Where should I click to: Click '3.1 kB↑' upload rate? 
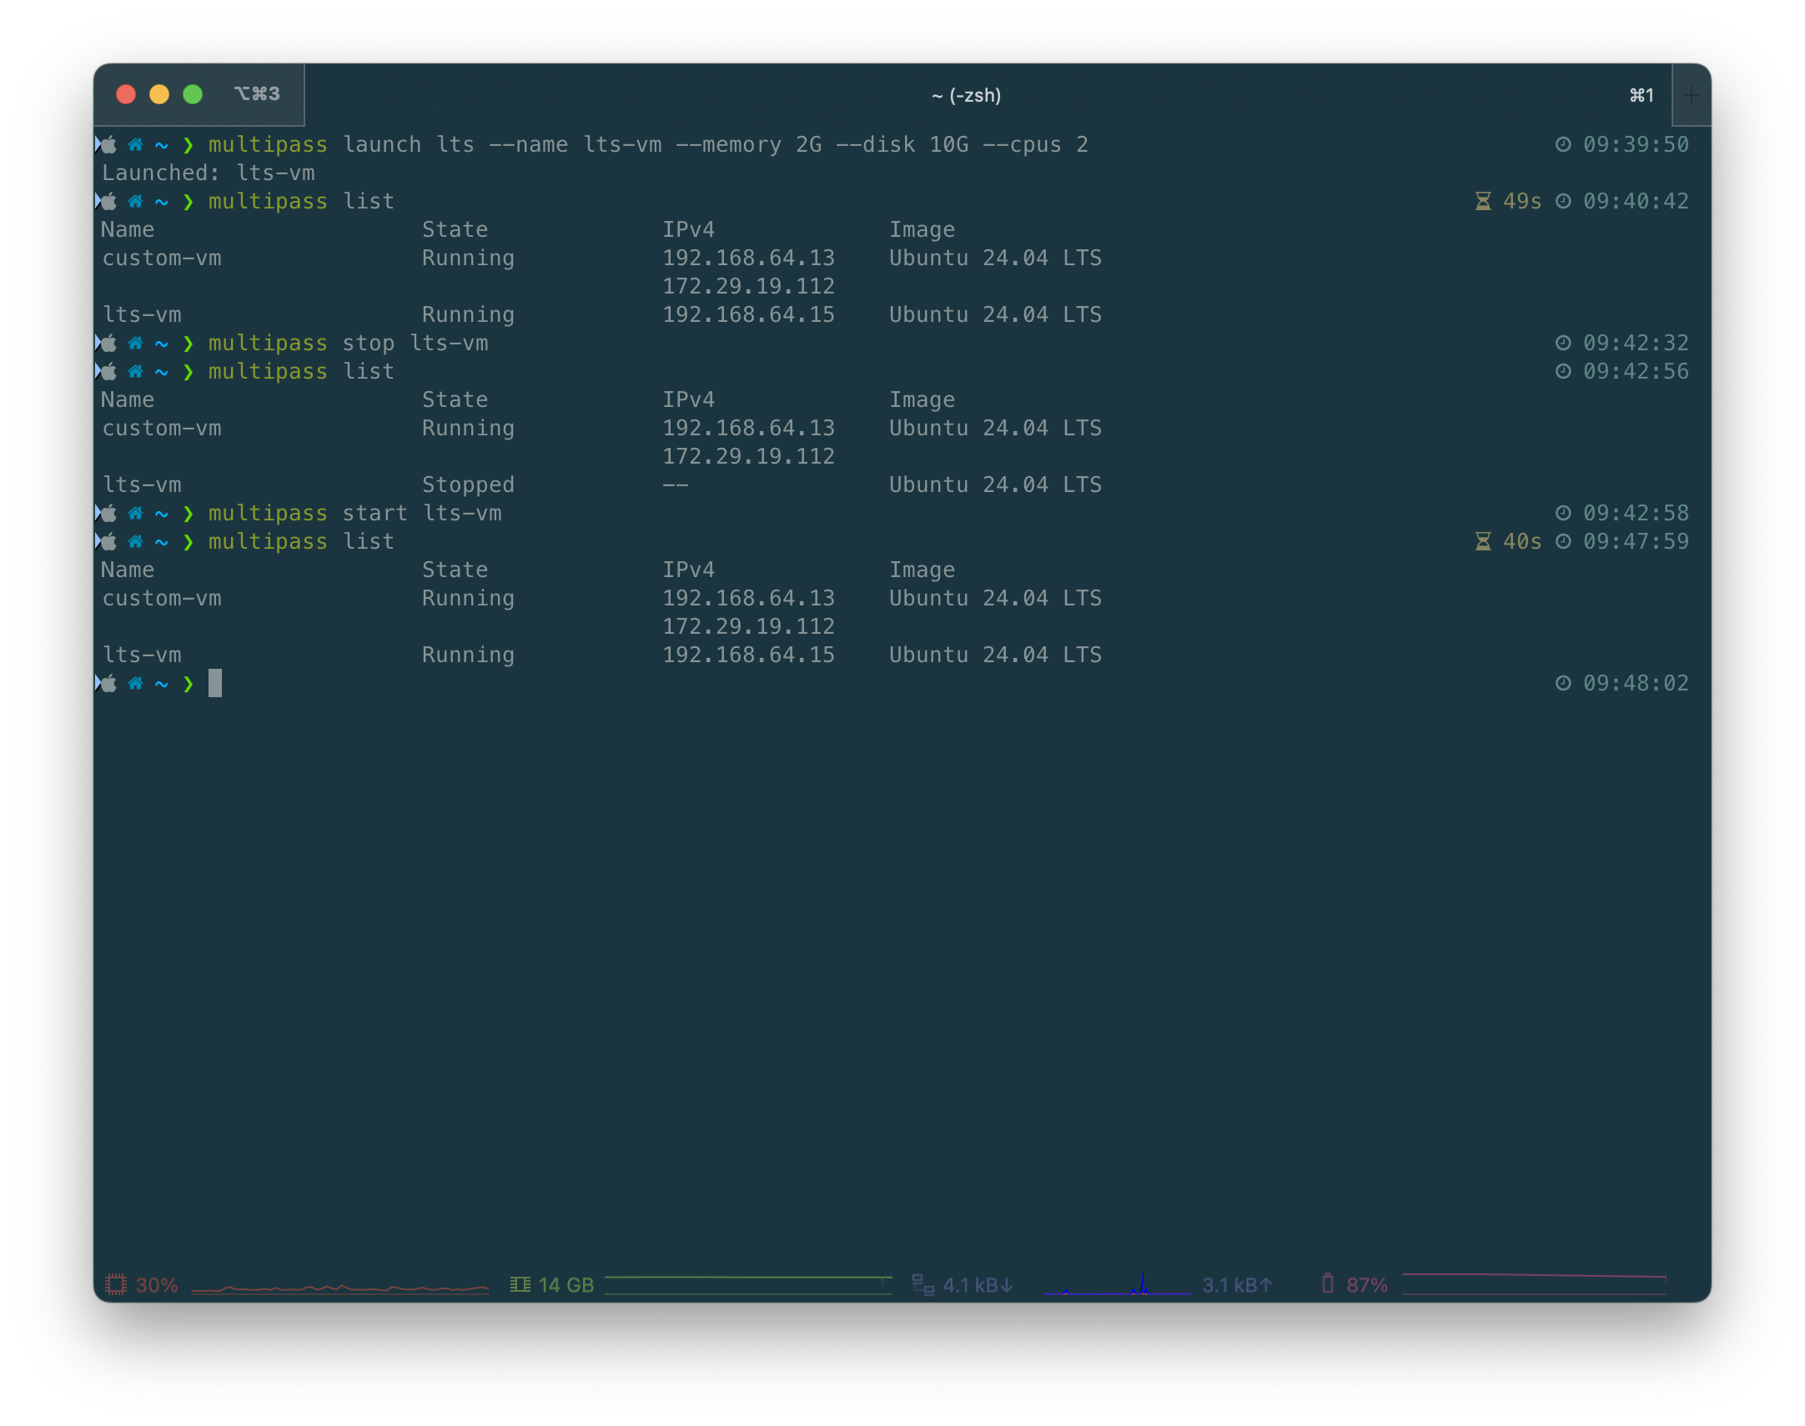coord(1237,1285)
